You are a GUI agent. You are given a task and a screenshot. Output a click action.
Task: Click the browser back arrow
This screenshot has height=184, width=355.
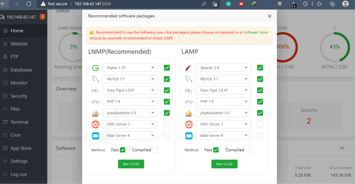click(x=3, y=3)
